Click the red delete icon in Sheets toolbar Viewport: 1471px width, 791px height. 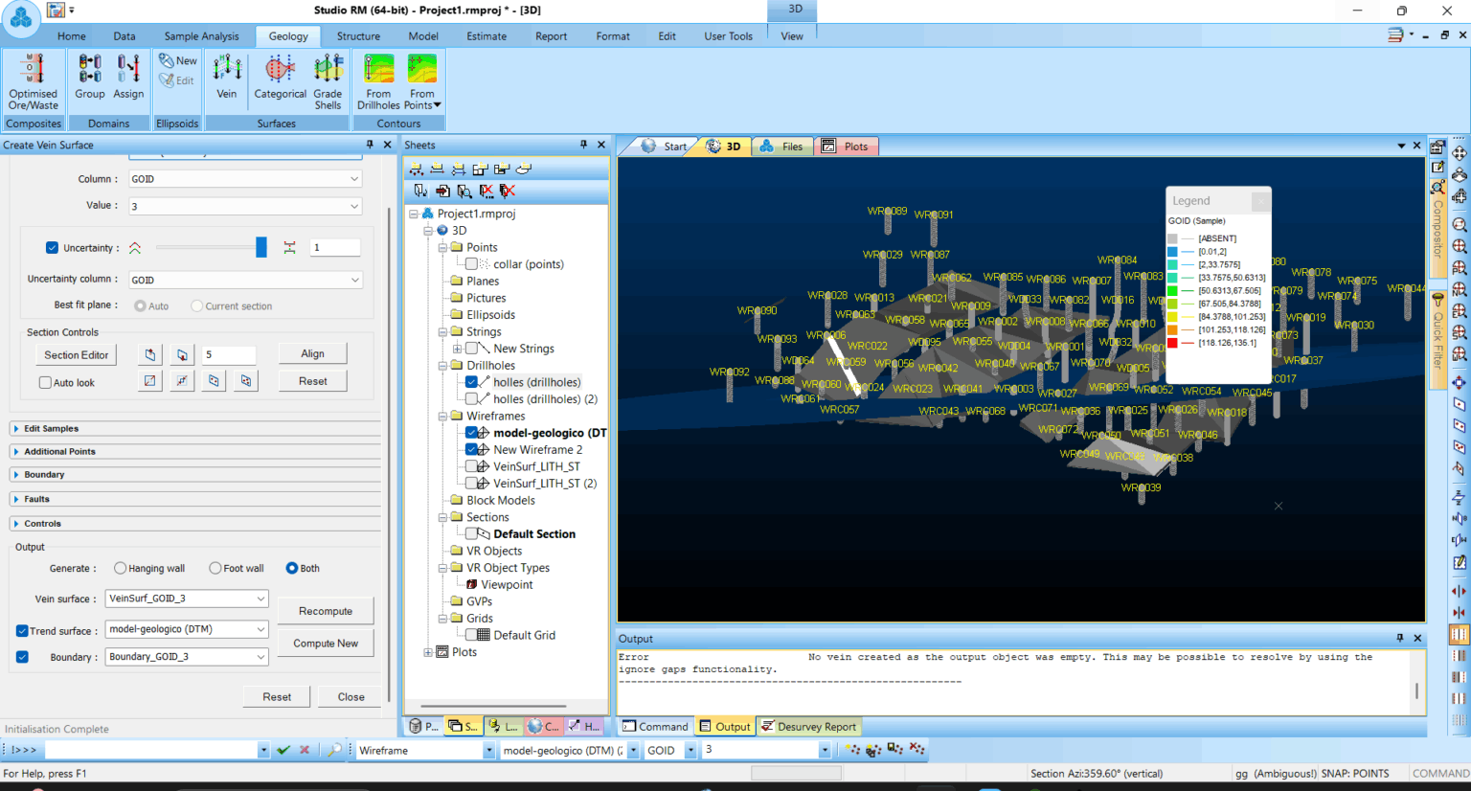(508, 191)
